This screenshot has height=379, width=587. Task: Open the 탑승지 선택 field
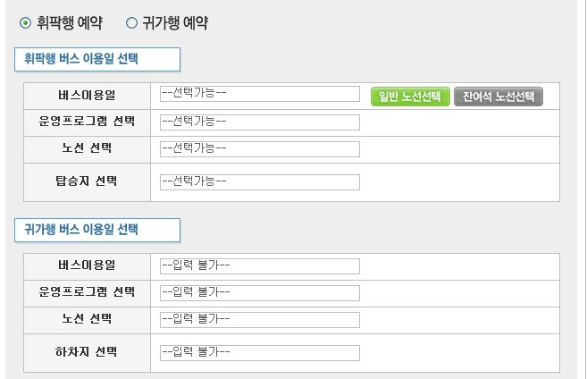point(260,182)
